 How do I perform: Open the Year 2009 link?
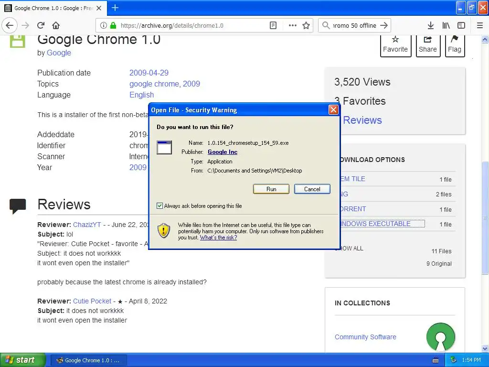tap(138, 167)
